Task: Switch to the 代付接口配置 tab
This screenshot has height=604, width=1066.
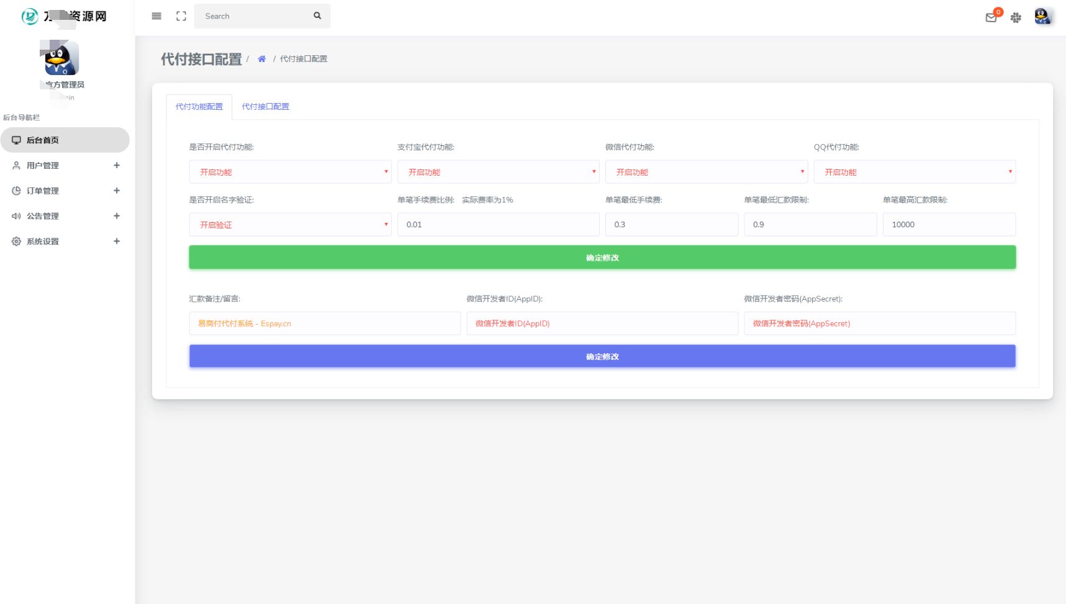Action: [266, 106]
